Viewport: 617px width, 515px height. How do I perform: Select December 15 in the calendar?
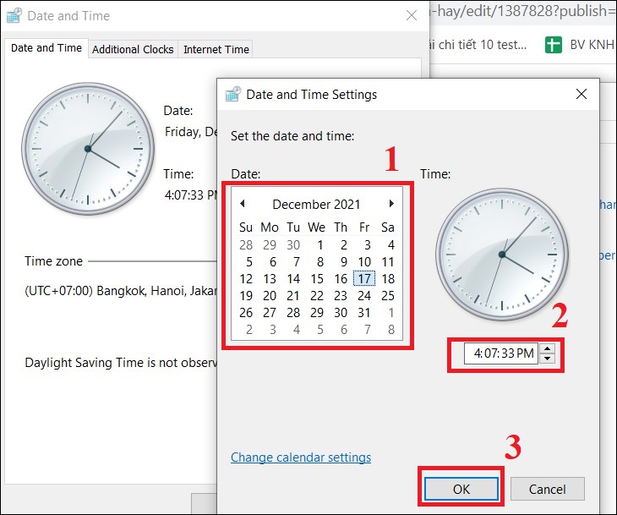pyautogui.click(x=317, y=279)
